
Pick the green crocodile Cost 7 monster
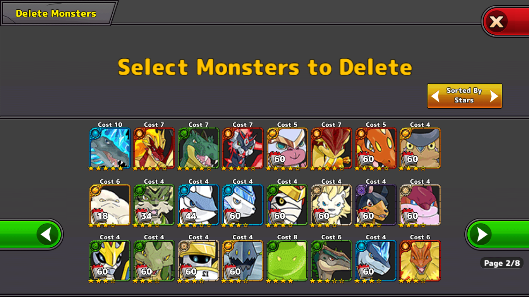(199, 148)
